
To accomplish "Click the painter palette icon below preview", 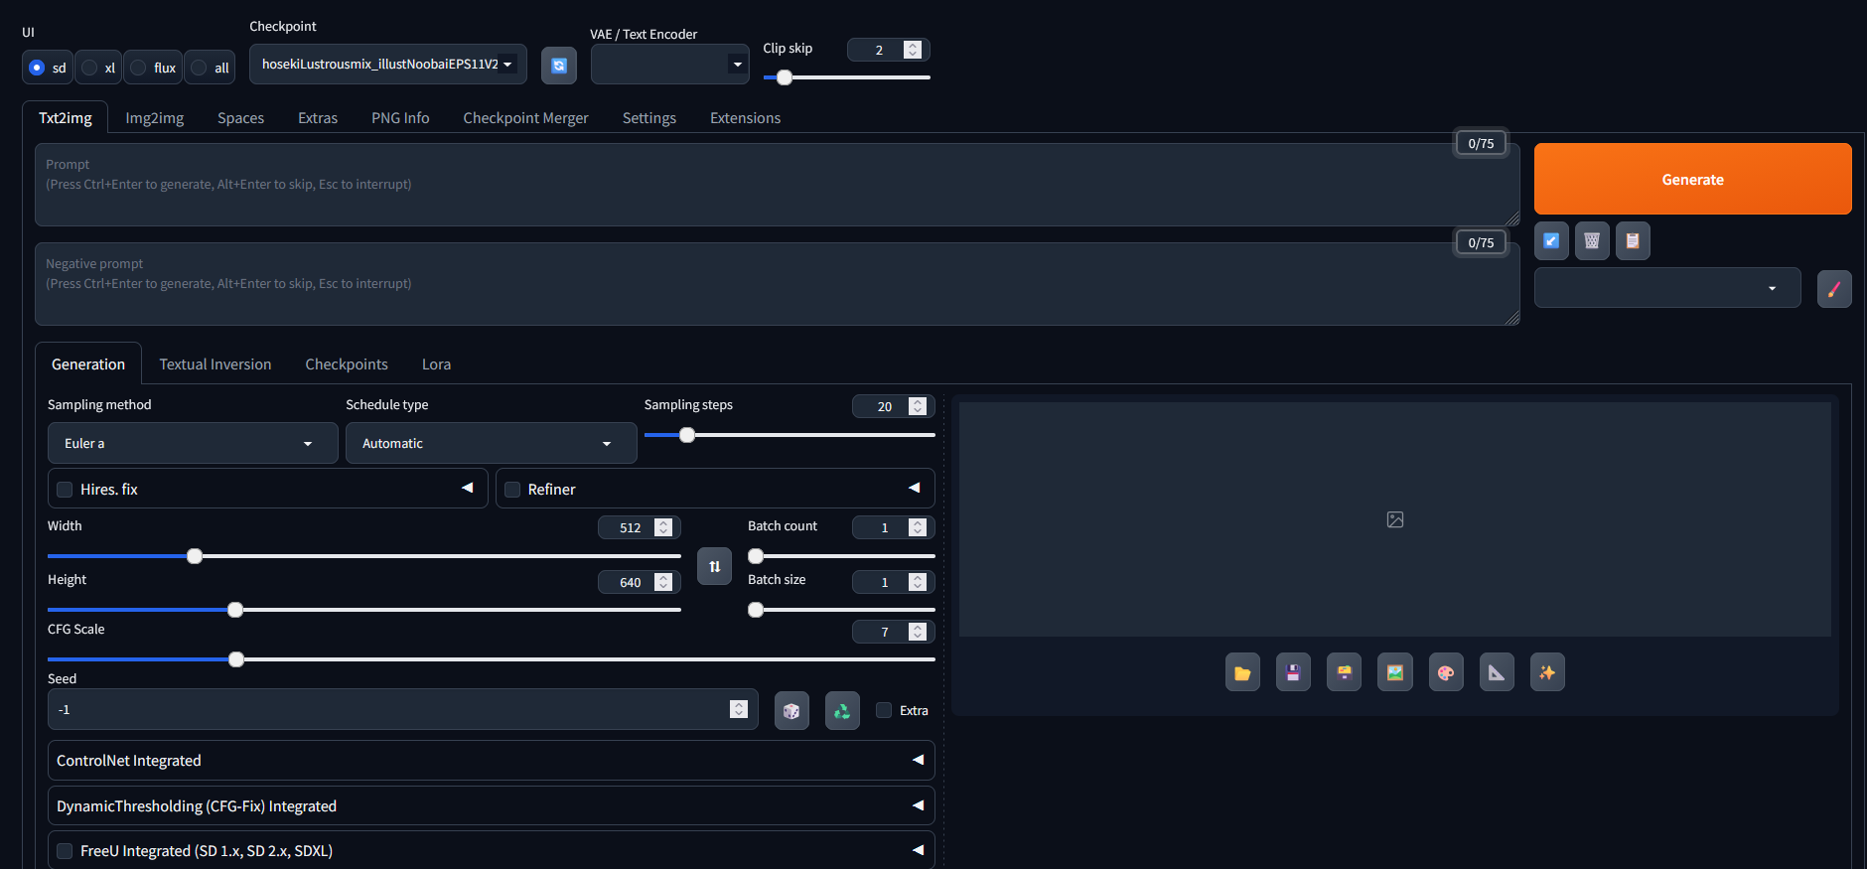I will [1446, 672].
